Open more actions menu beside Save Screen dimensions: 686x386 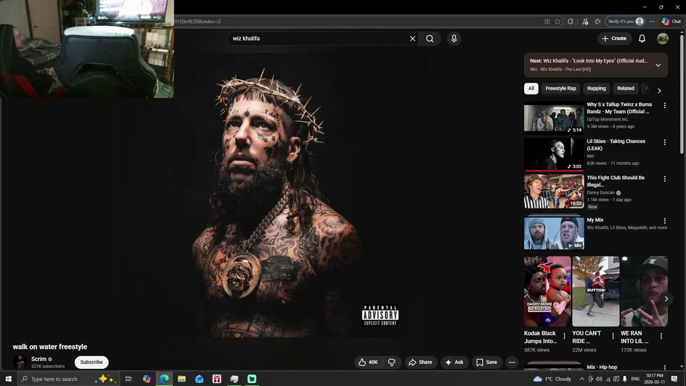click(512, 362)
